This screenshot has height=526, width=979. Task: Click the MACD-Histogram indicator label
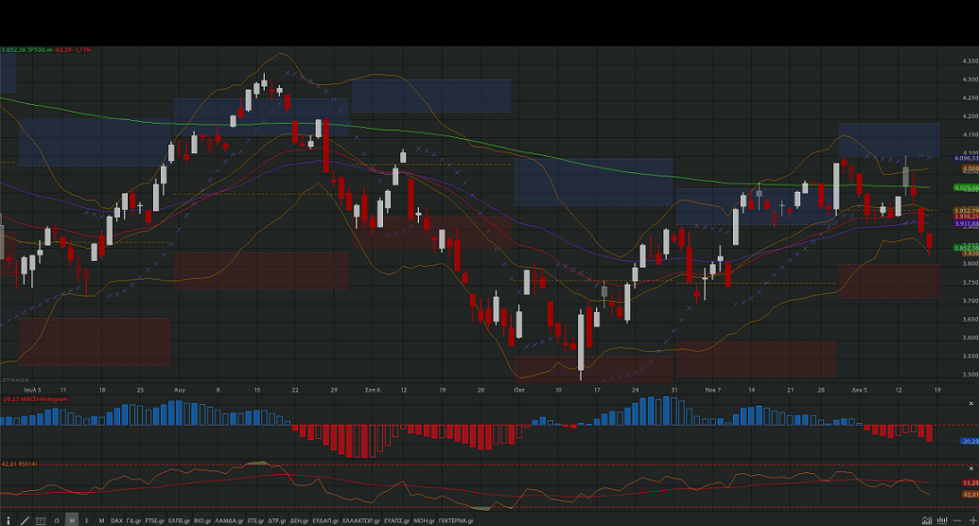pyautogui.click(x=34, y=398)
